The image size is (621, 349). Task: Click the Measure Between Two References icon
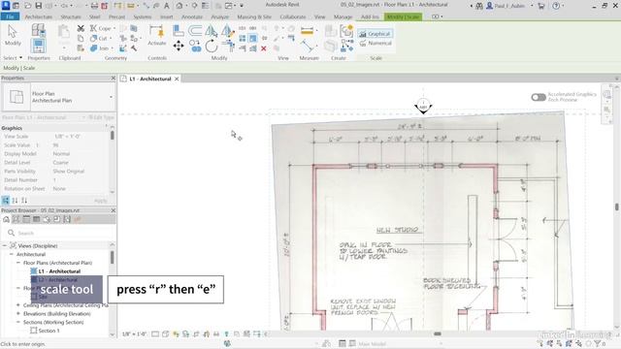(307, 46)
